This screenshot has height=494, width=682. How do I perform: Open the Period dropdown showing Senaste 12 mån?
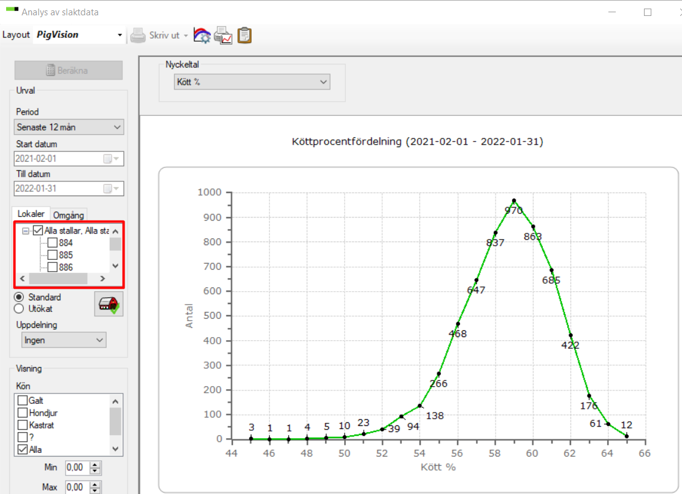[x=69, y=127]
